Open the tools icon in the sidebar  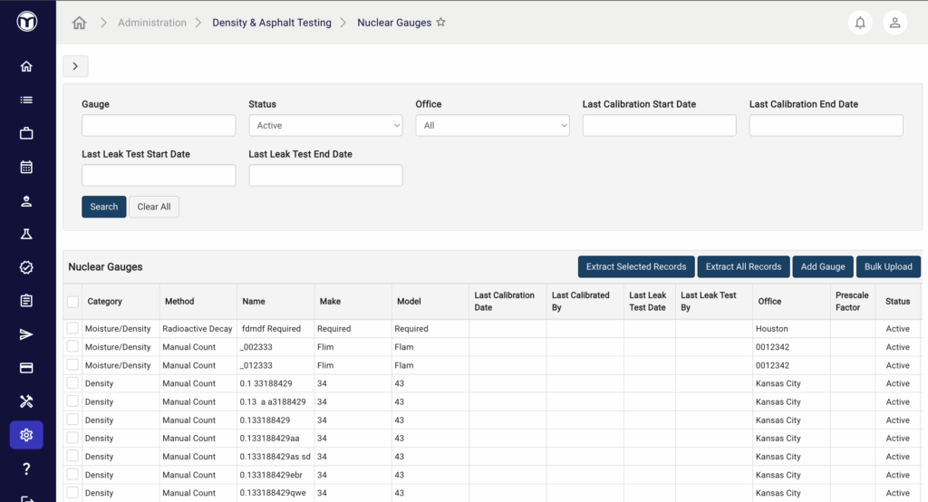(x=26, y=401)
